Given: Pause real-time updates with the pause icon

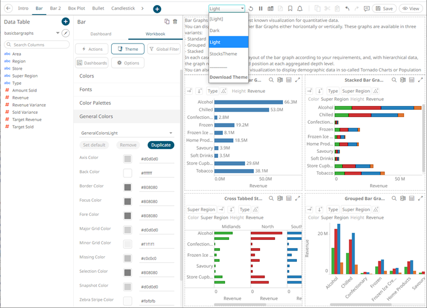Looking at the screenshot, I should (260, 9).
